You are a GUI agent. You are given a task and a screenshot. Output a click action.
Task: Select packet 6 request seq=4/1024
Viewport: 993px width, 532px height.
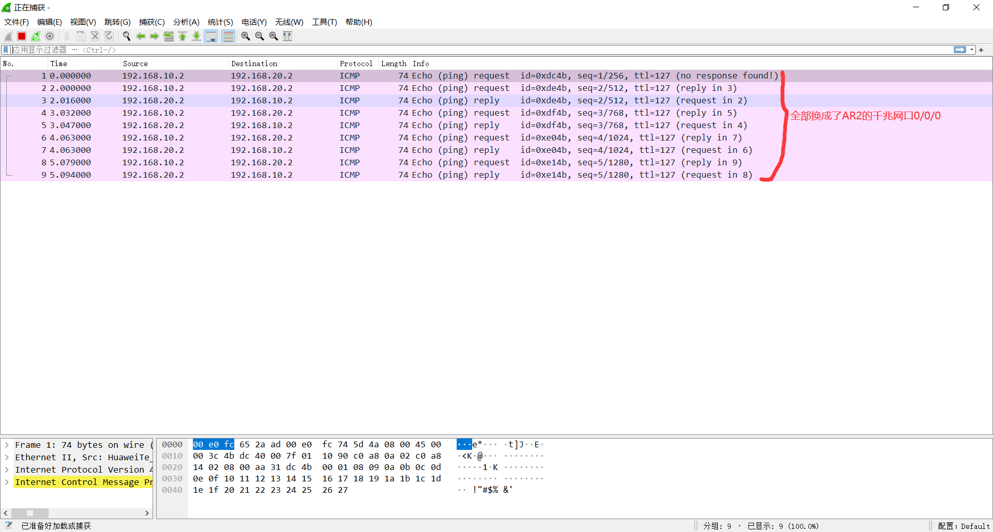point(496,138)
